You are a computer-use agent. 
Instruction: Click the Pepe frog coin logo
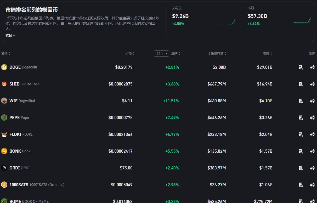pos(4,117)
